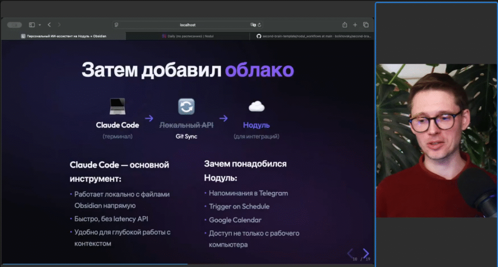Show the tab overview icon
Screen dimensions: 498x267
click(366, 25)
